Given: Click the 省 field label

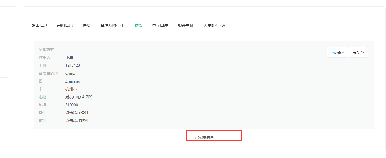Looking at the screenshot, I should [41, 81].
